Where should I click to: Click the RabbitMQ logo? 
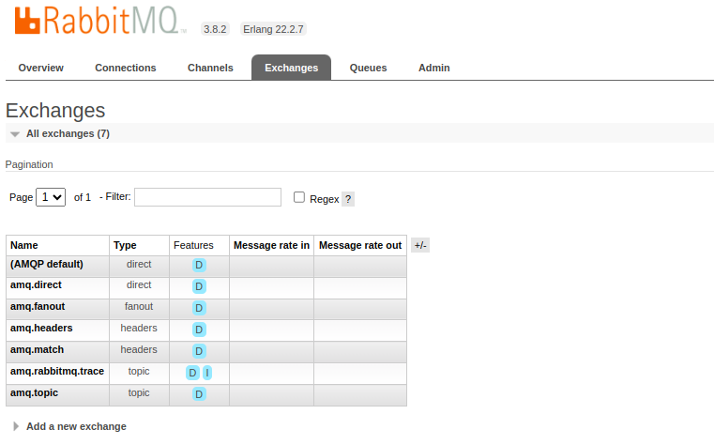click(100, 21)
